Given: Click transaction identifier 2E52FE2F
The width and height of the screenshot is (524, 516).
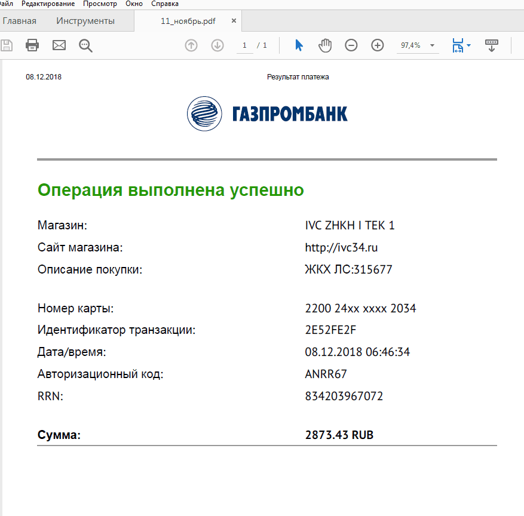Looking at the screenshot, I should [x=330, y=330].
